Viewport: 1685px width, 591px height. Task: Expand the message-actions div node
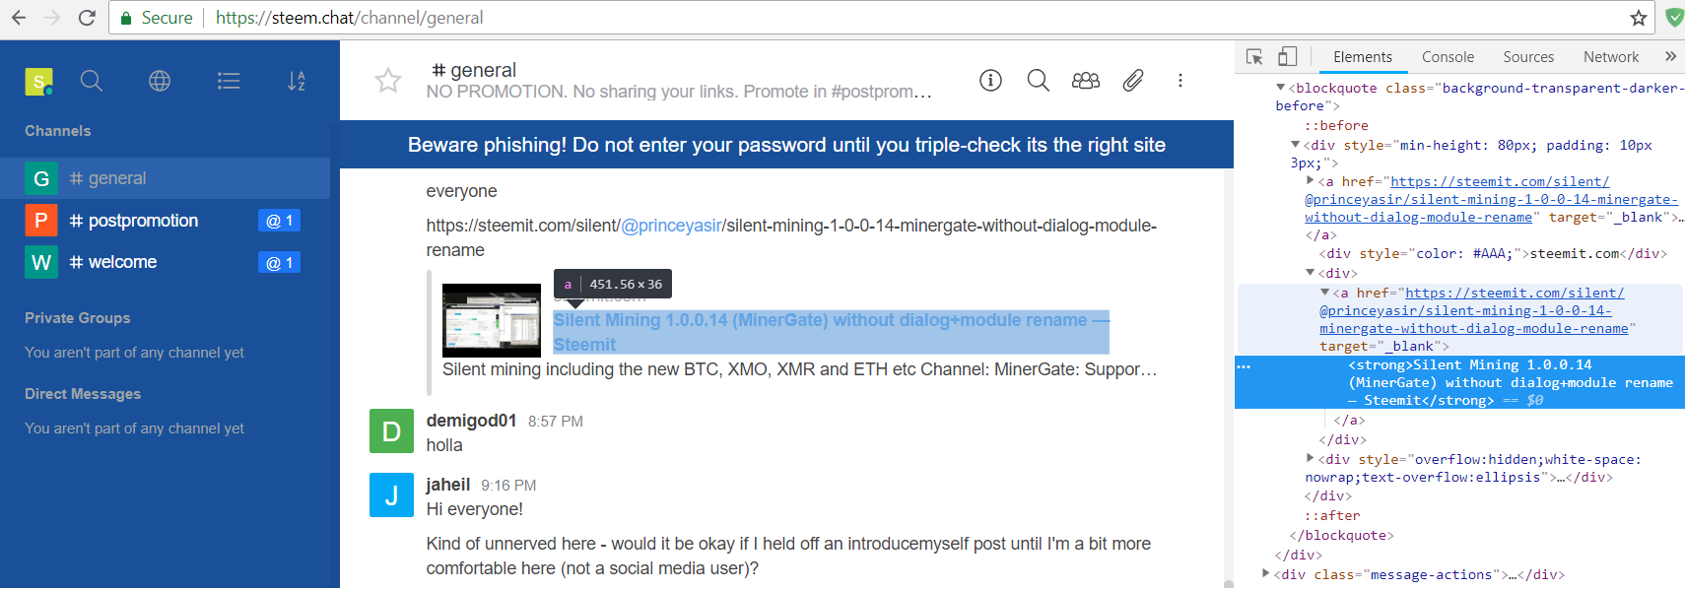pyautogui.click(x=1266, y=572)
